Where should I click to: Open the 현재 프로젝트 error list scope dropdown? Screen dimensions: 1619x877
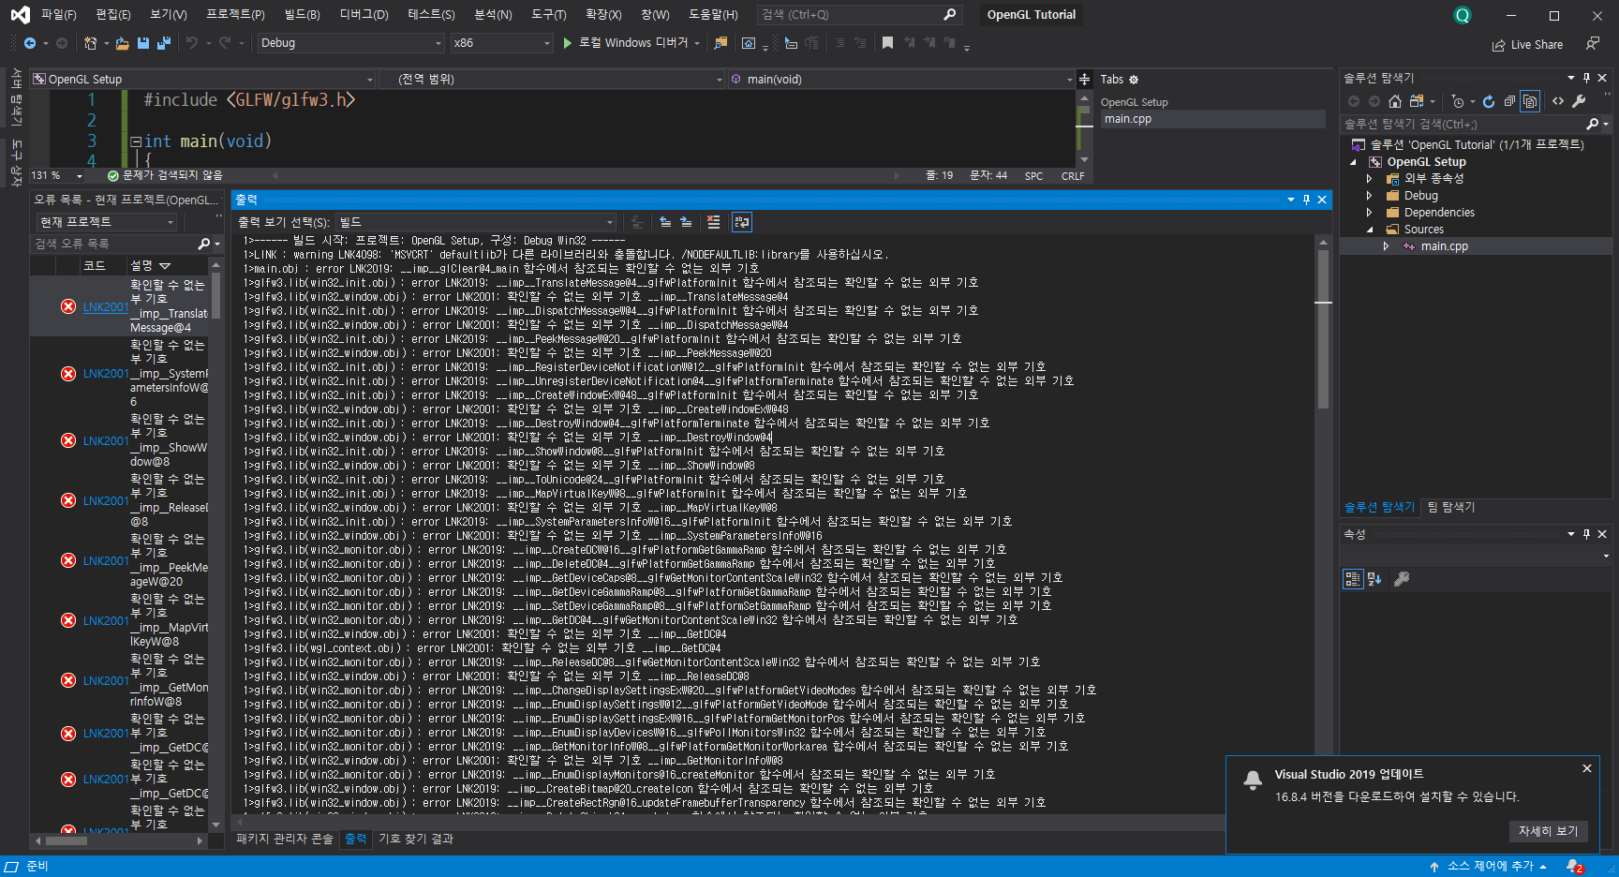(107, 222)
